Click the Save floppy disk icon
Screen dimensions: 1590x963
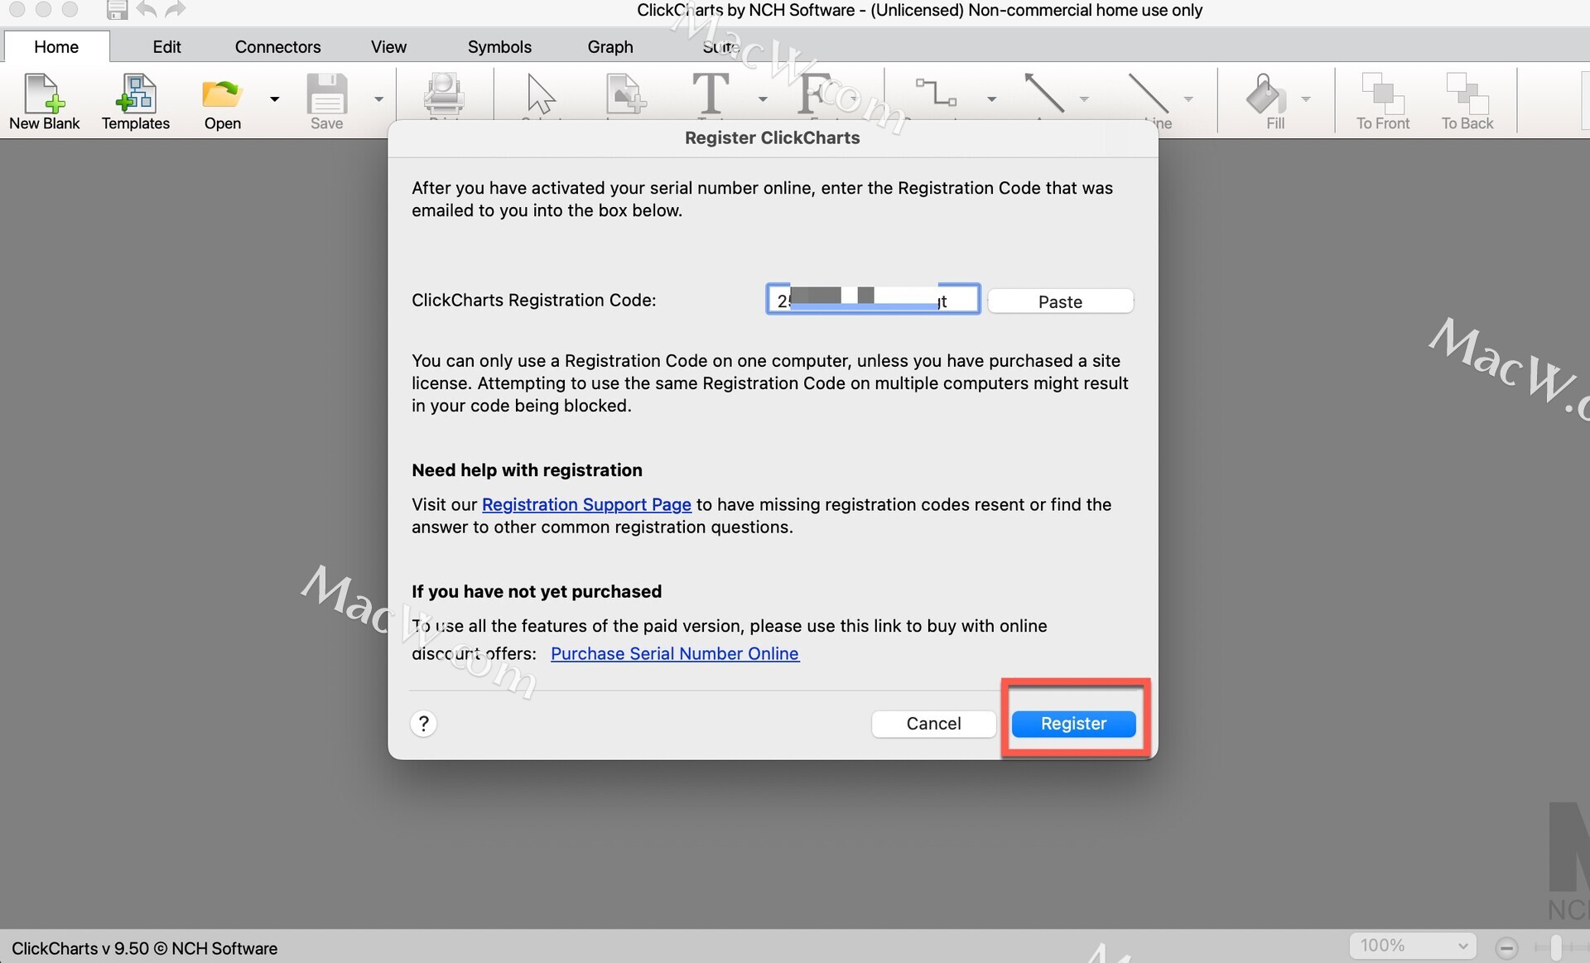pos(327,93)
